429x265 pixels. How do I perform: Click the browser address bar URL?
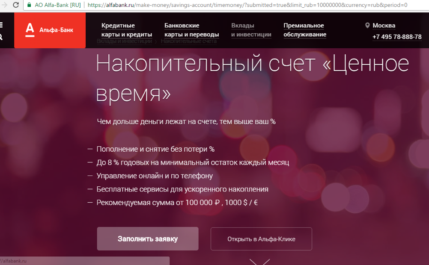coord(247,5)
